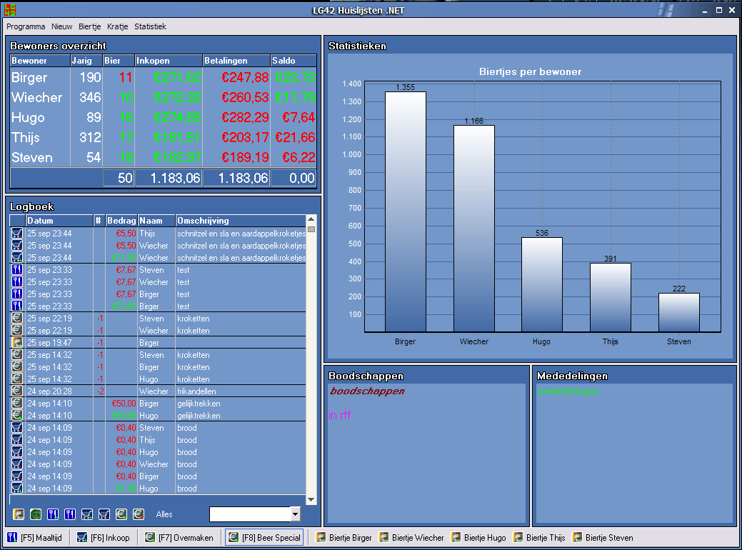This screenshot has height=550, width=742.
Task: Click the shopping cart plus filter icon
Action: tap(87, 514)
